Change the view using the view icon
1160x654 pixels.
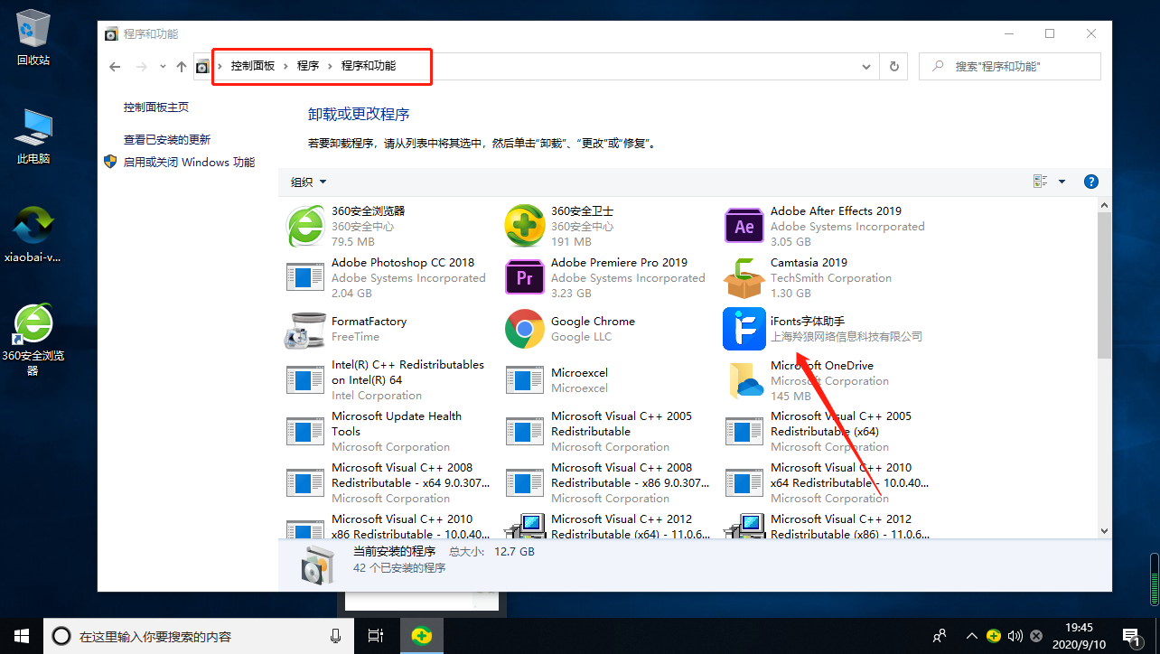[x=1041, y=182]
